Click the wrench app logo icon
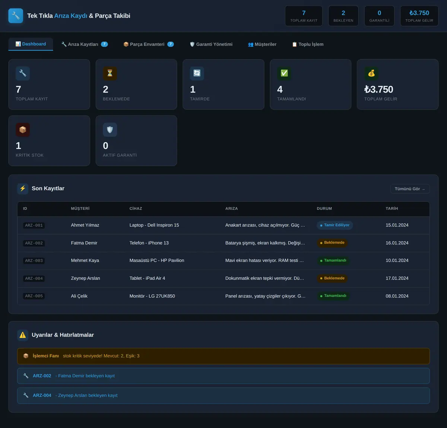The width and height of the screenshot is (447, 428). point(16,16)
